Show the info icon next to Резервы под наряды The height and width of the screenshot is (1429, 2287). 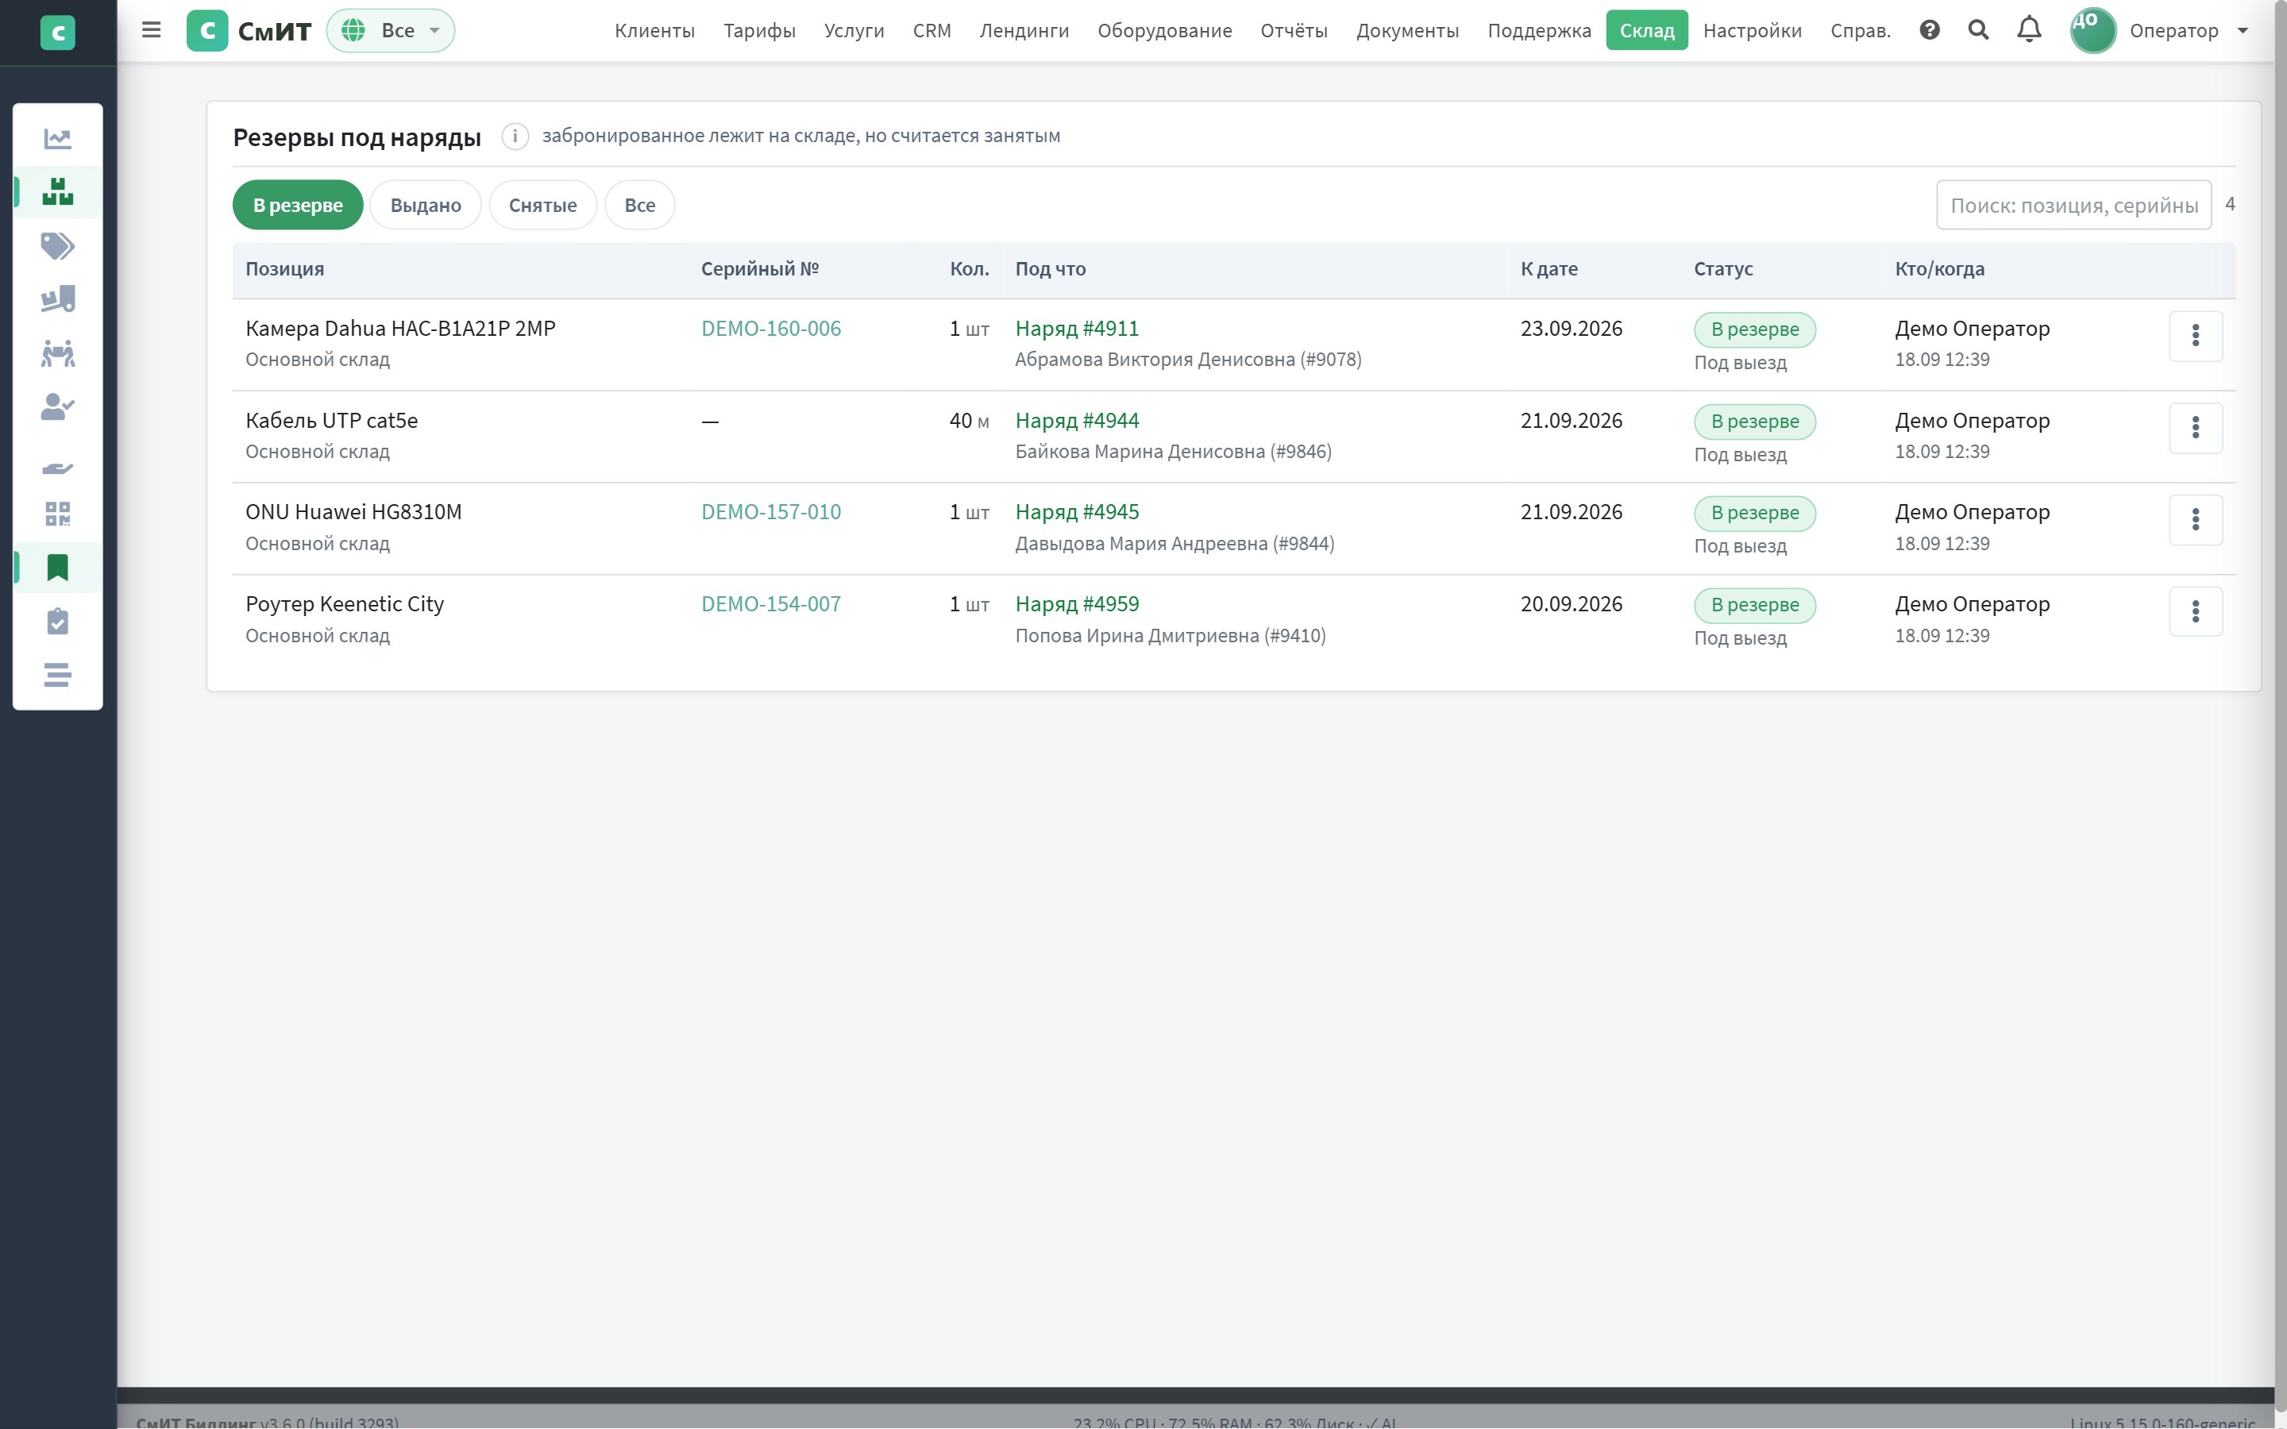[x=515, y=136]
